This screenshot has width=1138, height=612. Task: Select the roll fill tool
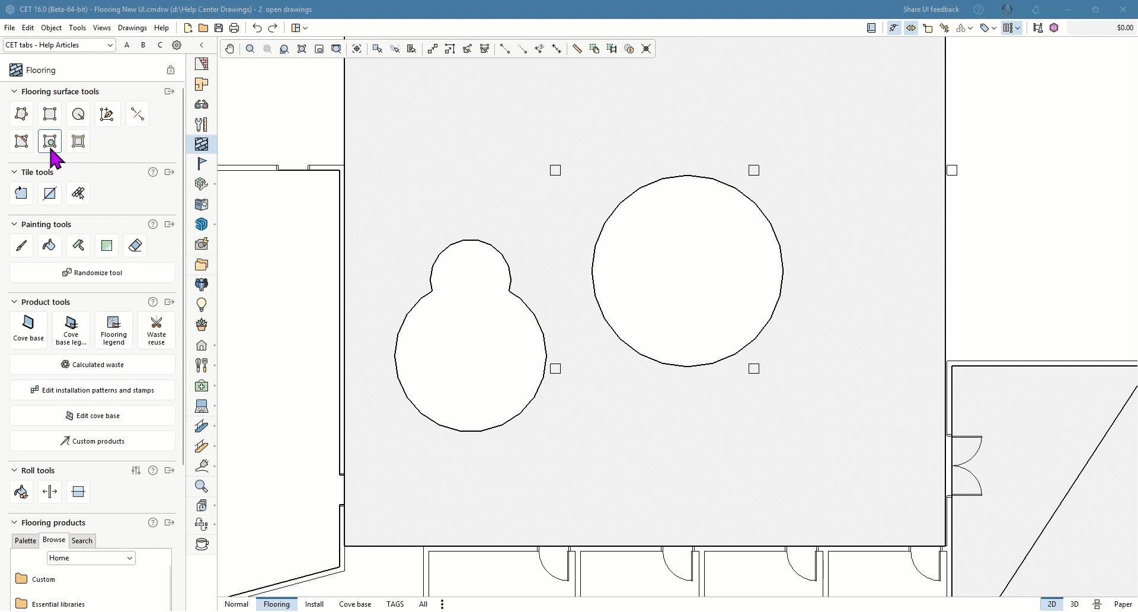pyautogui.click(x=21, y=492)
